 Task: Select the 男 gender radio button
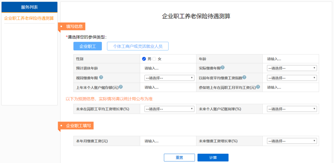click(x=144, y=59)
